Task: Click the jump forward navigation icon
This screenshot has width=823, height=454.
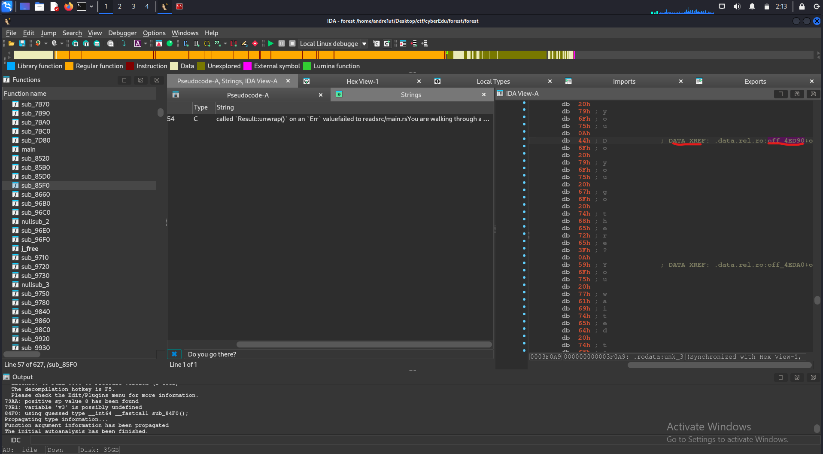Action: pyautogui.click(x=54, y=43)
